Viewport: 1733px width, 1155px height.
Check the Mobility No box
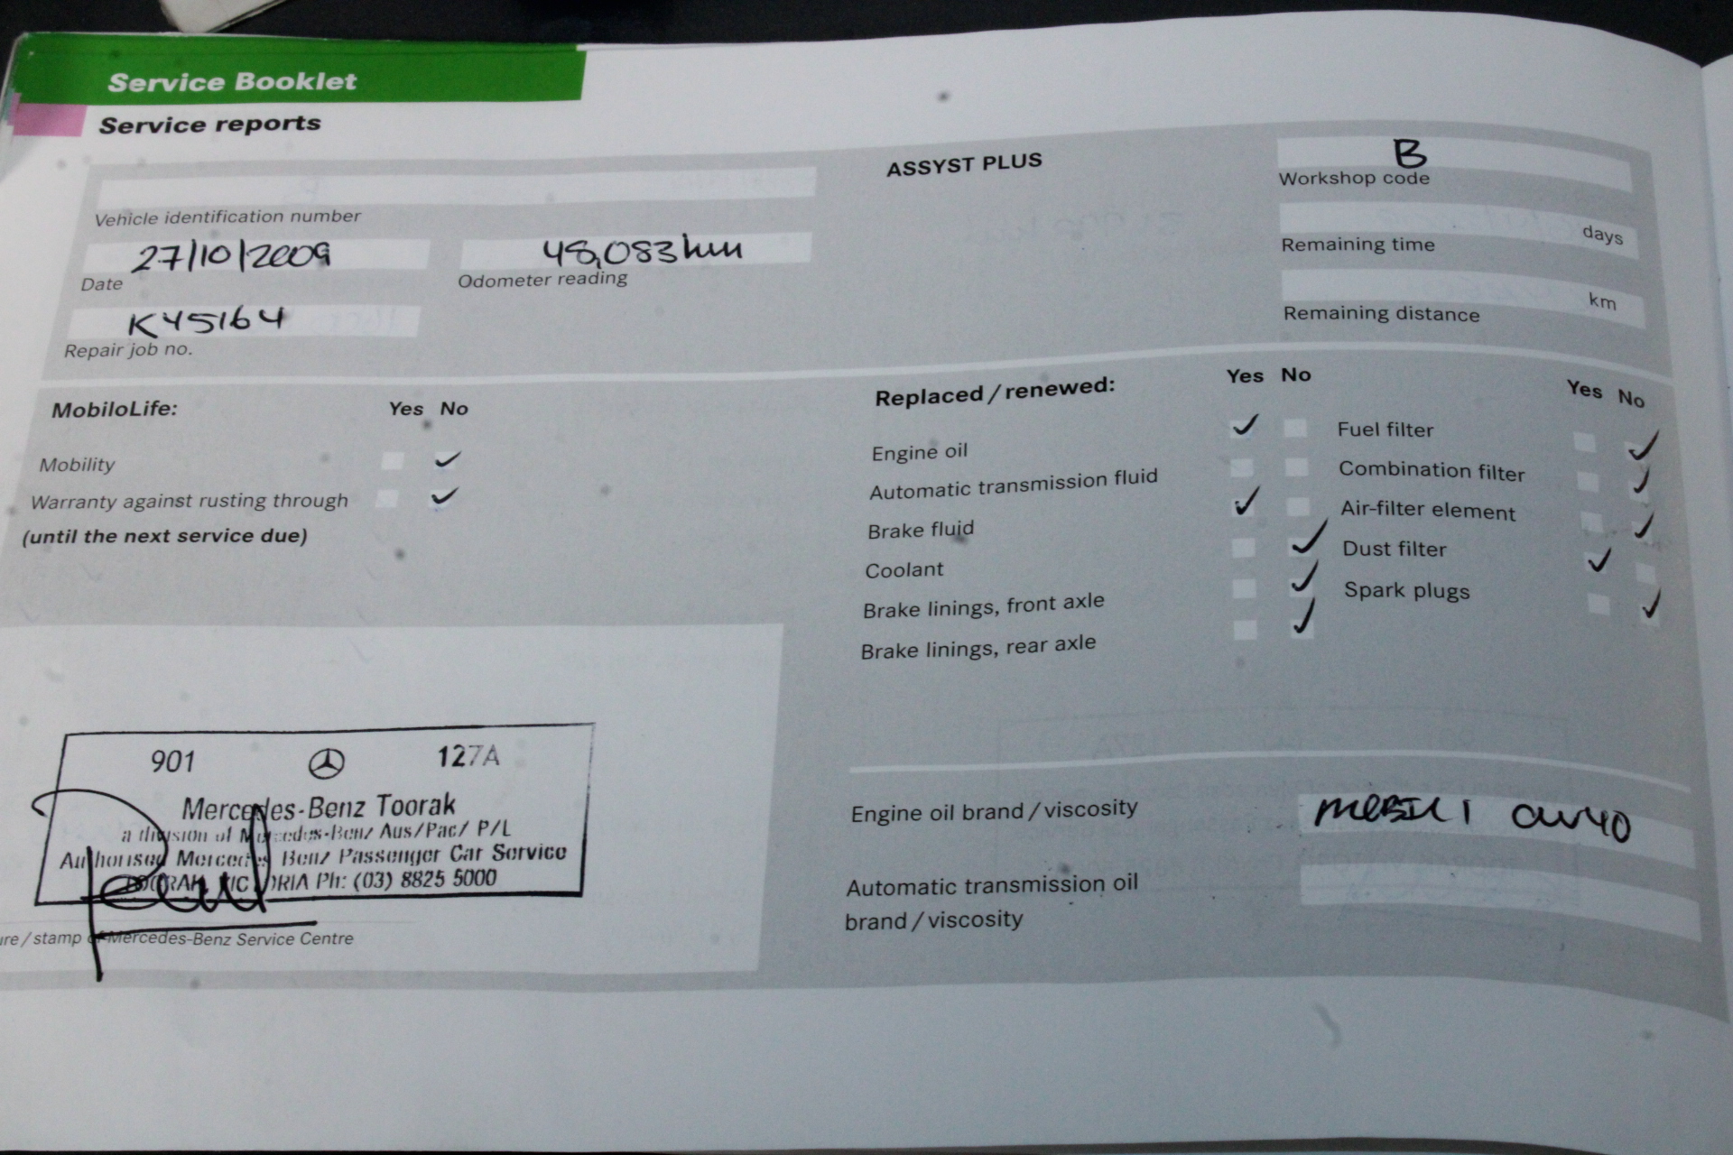pyautogui.click(x=446, y=460)
